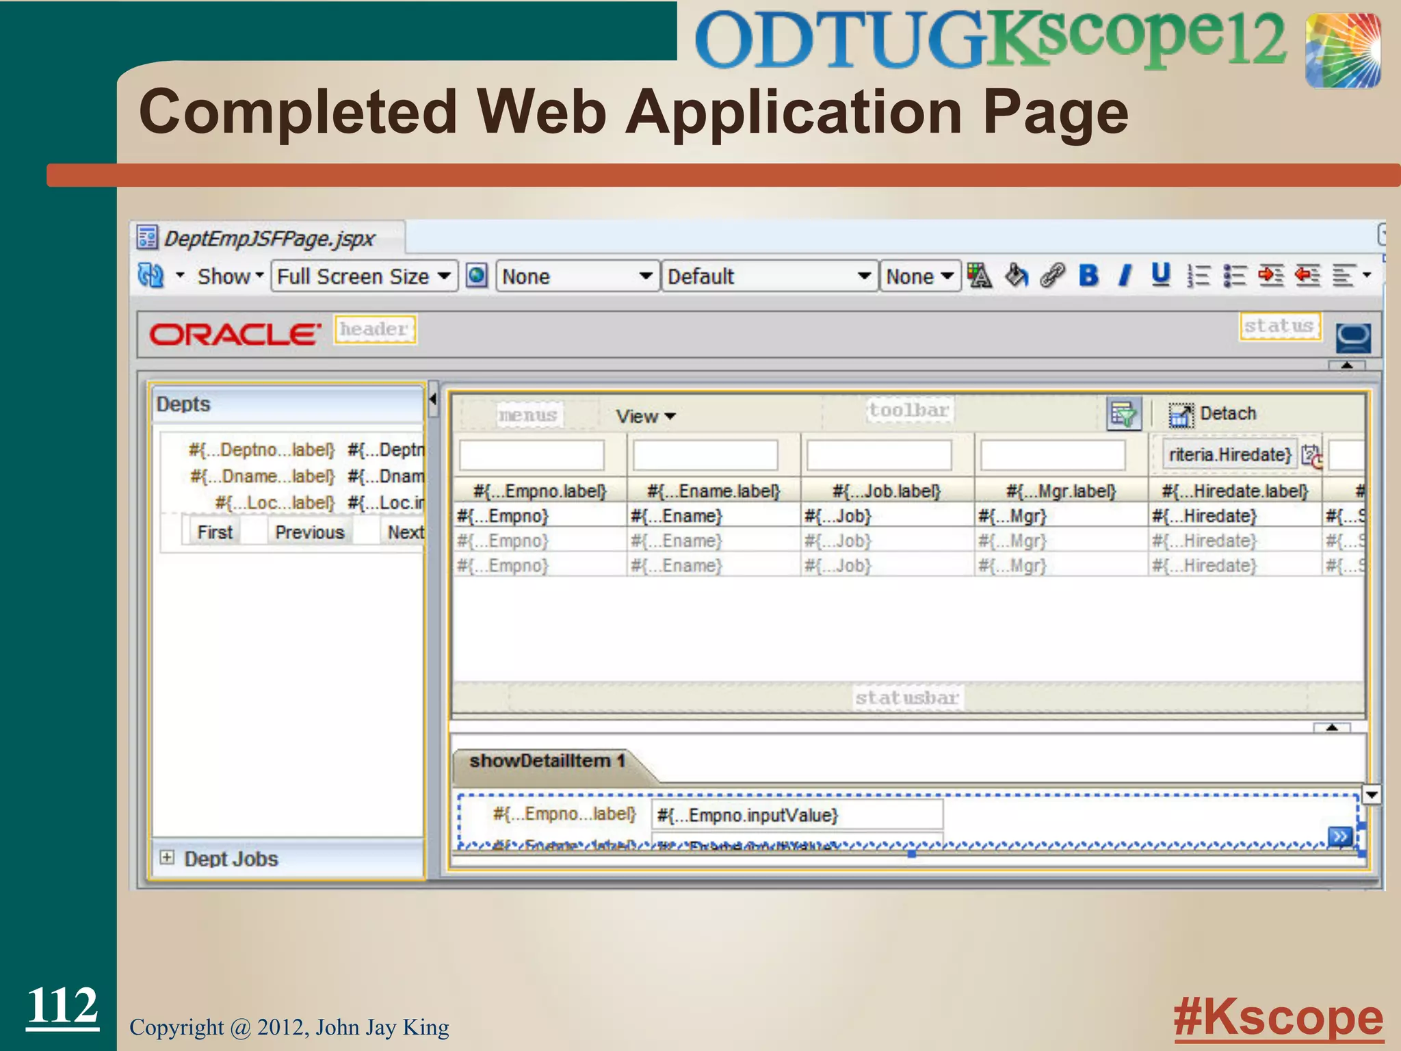
Task: Click the decrease indent icon
Action: [x=1307, y=276]
